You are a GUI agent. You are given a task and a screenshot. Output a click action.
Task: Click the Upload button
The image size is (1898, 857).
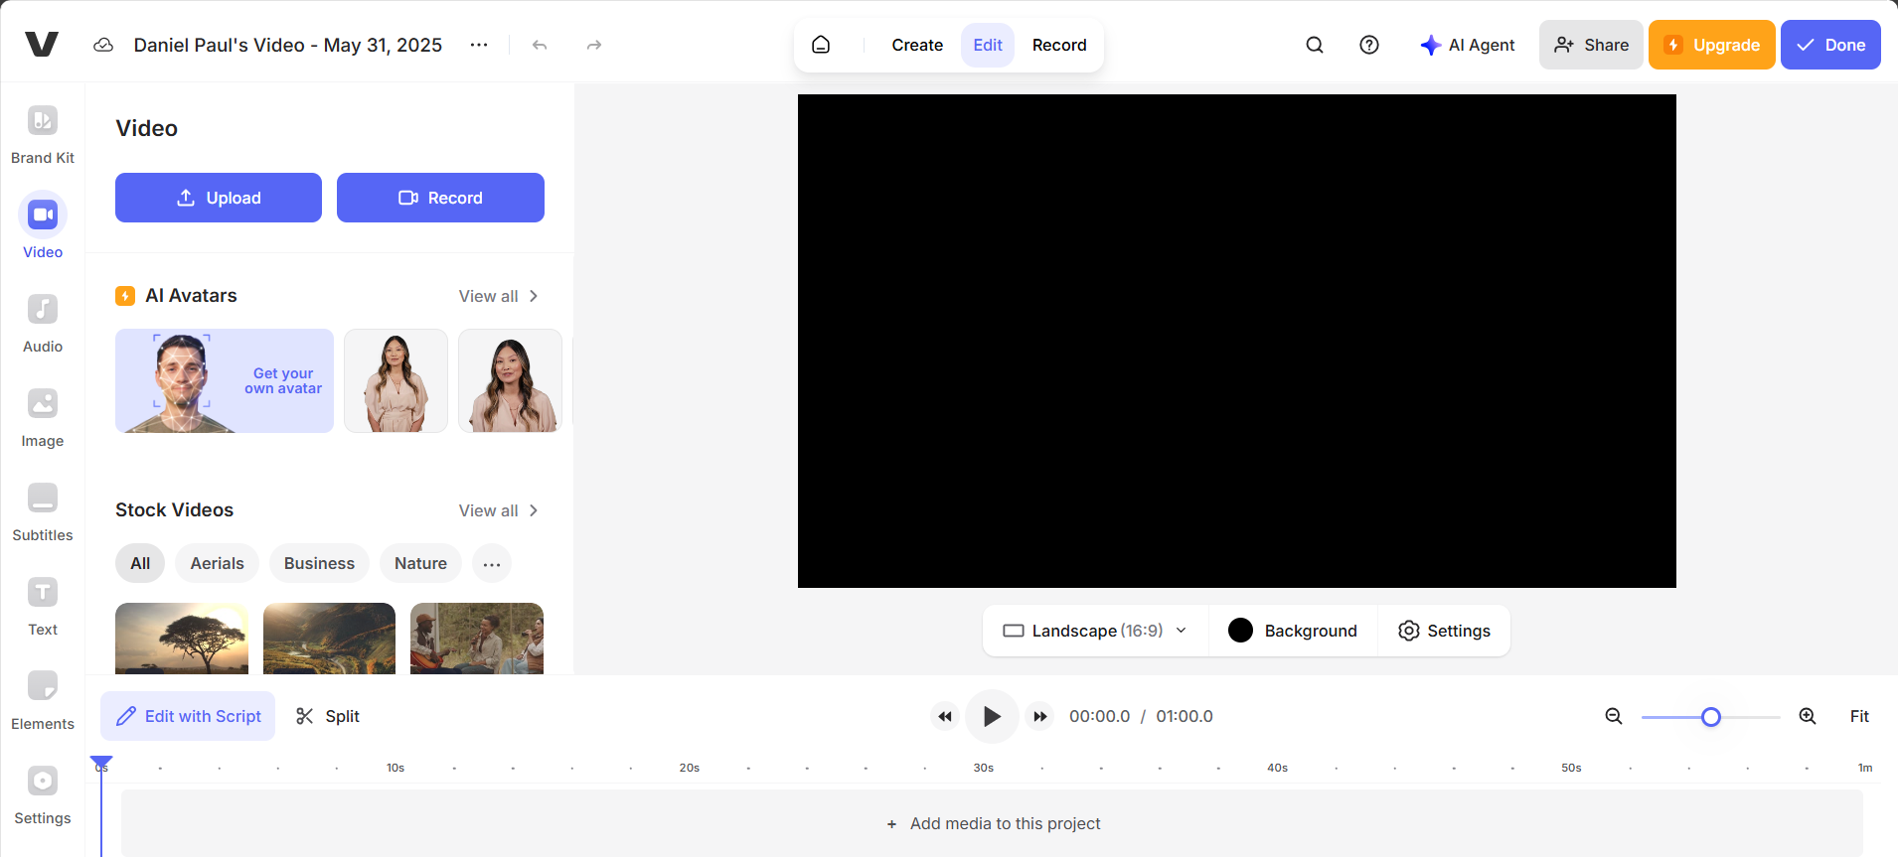click(x=219, y=198)
